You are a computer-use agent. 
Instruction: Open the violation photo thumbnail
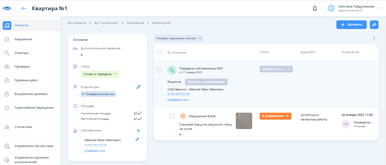coord(244,121)
